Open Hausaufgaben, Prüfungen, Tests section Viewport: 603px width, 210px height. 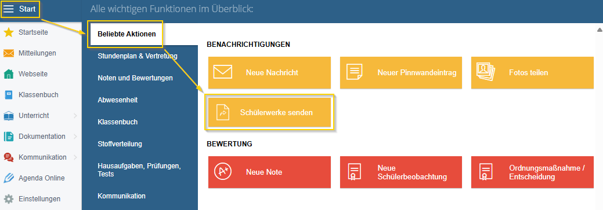140,170
